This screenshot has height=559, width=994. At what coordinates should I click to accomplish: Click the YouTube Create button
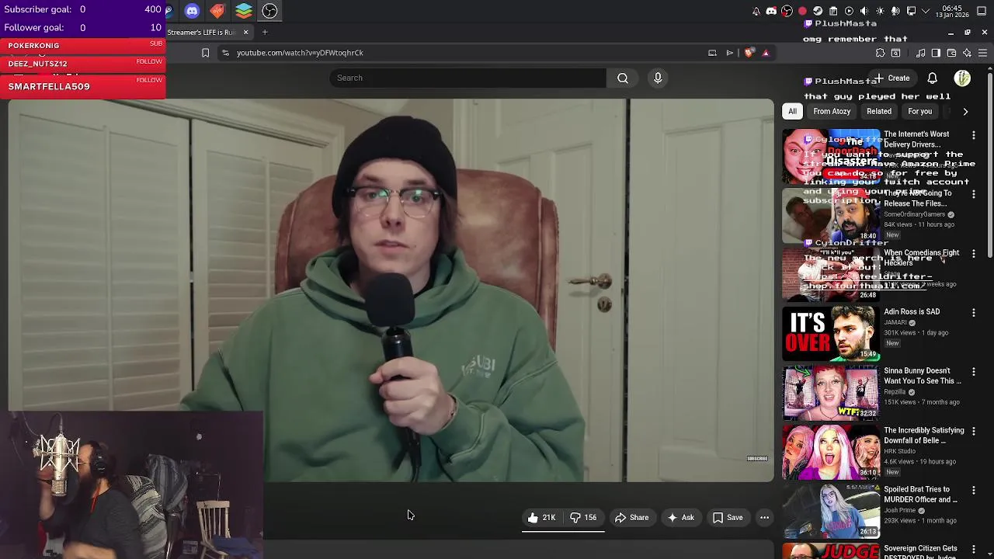coord(891,78)
